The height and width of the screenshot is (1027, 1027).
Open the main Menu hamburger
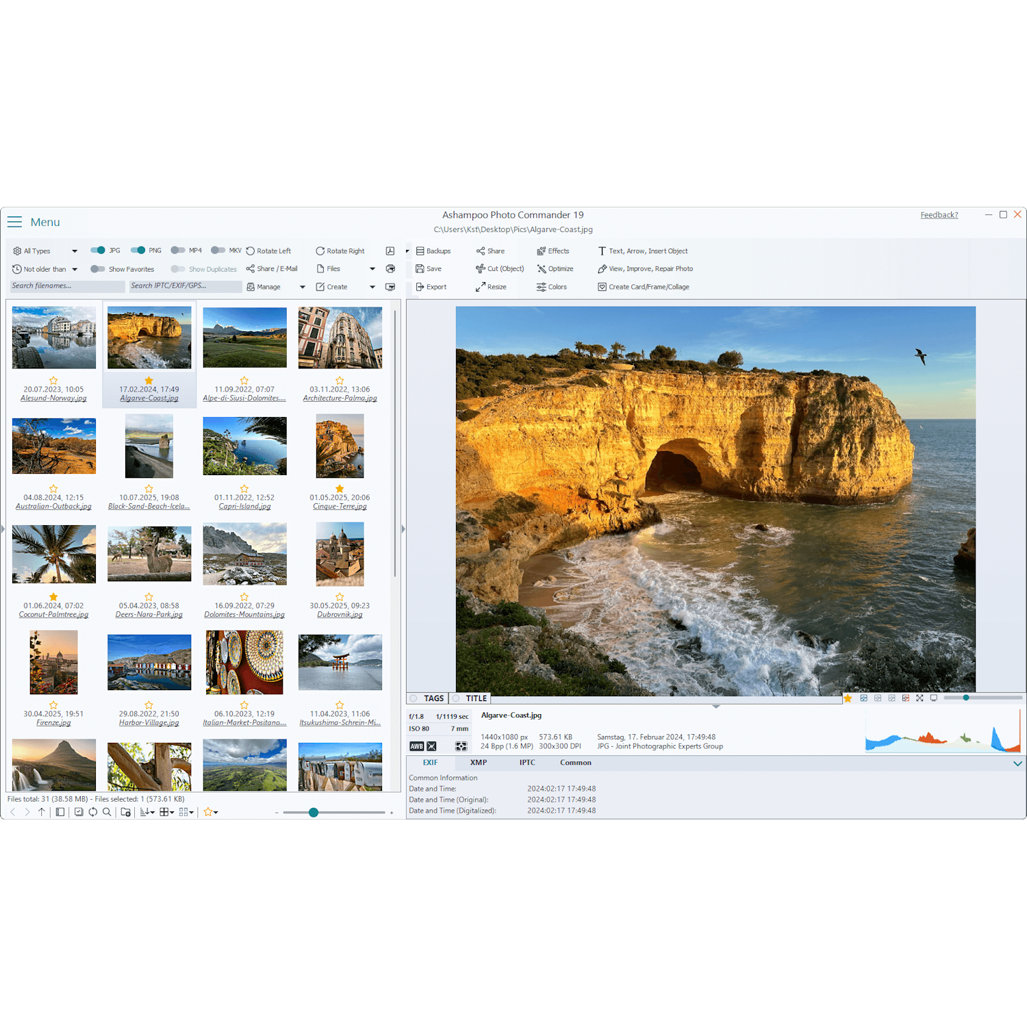(15, 222)
